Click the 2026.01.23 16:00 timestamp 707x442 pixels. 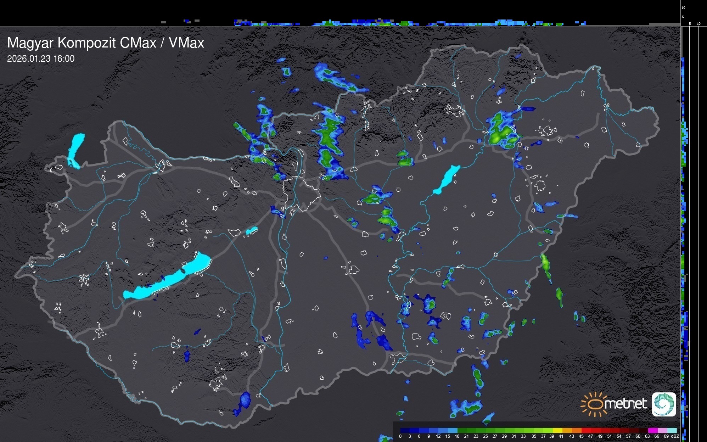(x=41, y=59)
